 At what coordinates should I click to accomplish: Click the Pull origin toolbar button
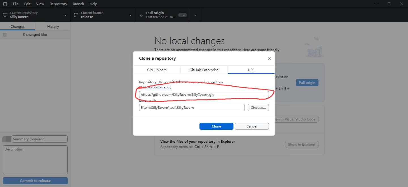(163, 15)
